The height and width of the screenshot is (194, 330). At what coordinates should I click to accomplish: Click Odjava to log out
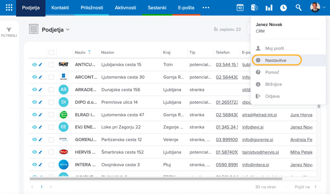(272, 96)
